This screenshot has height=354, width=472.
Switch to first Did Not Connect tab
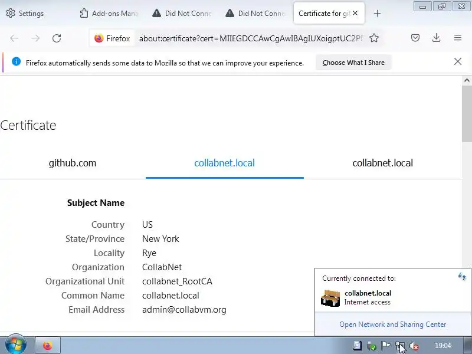click(182, 14)
